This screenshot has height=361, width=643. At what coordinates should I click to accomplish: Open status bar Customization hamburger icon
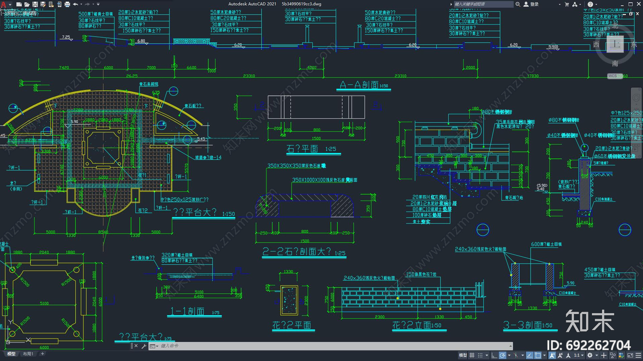tap(638, 355)
